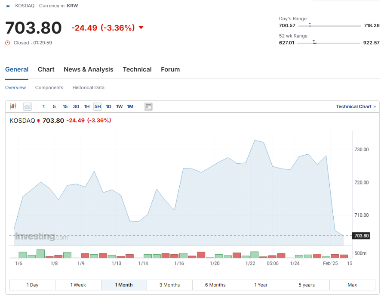Viewport: 384px width, 296px height.
Task: Show the 5 years range
Action: (307, 285)
